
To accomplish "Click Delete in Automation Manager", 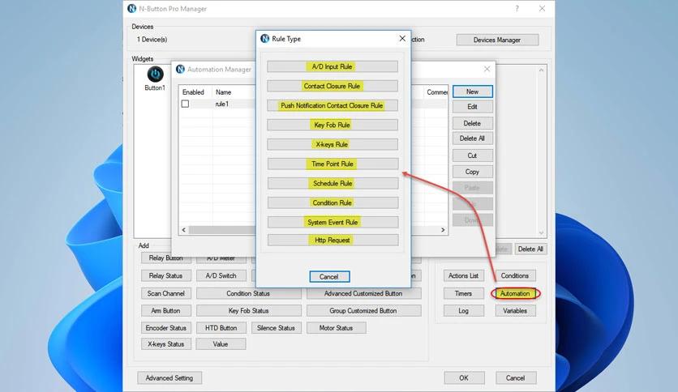I will coord(472,123).
